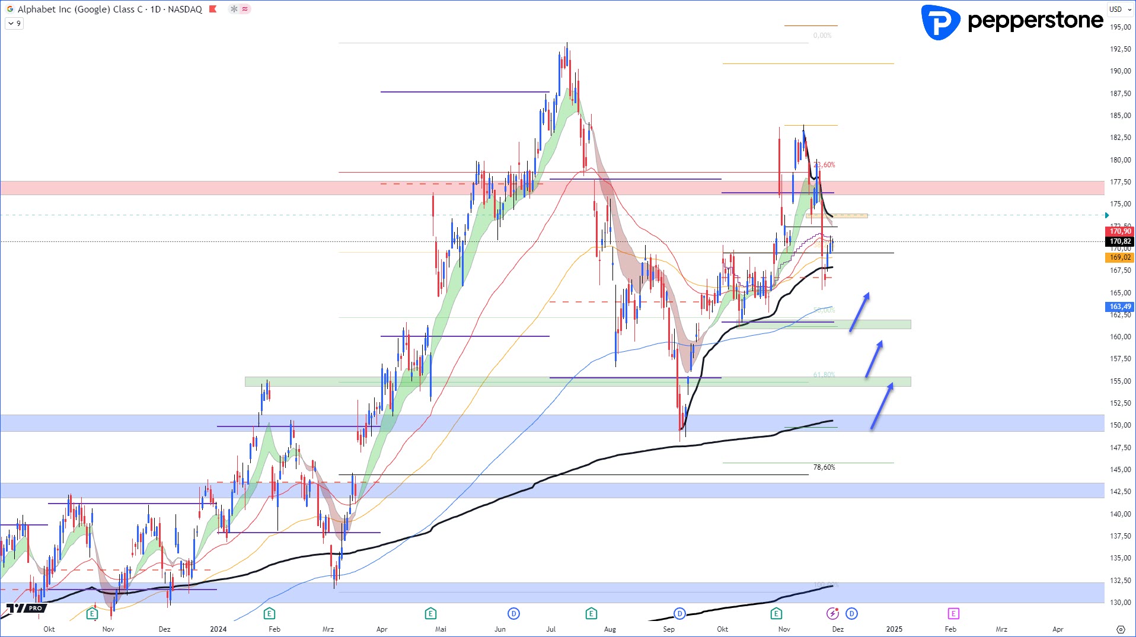Image resolution: width=1136 pixels, height=637 pixels.
Task: Open the earnings marker just before Mai
Action: [x=430, y=613]
